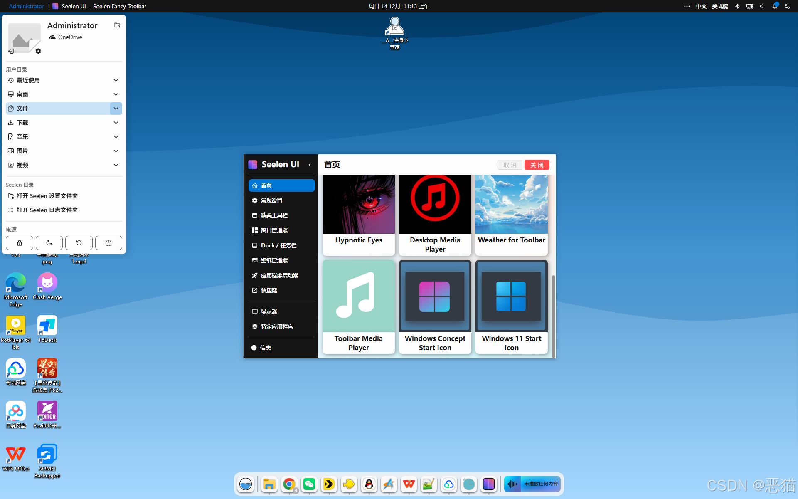
Task: Open the Weather for Toolbar thumbnail
Action: point(511,204)
